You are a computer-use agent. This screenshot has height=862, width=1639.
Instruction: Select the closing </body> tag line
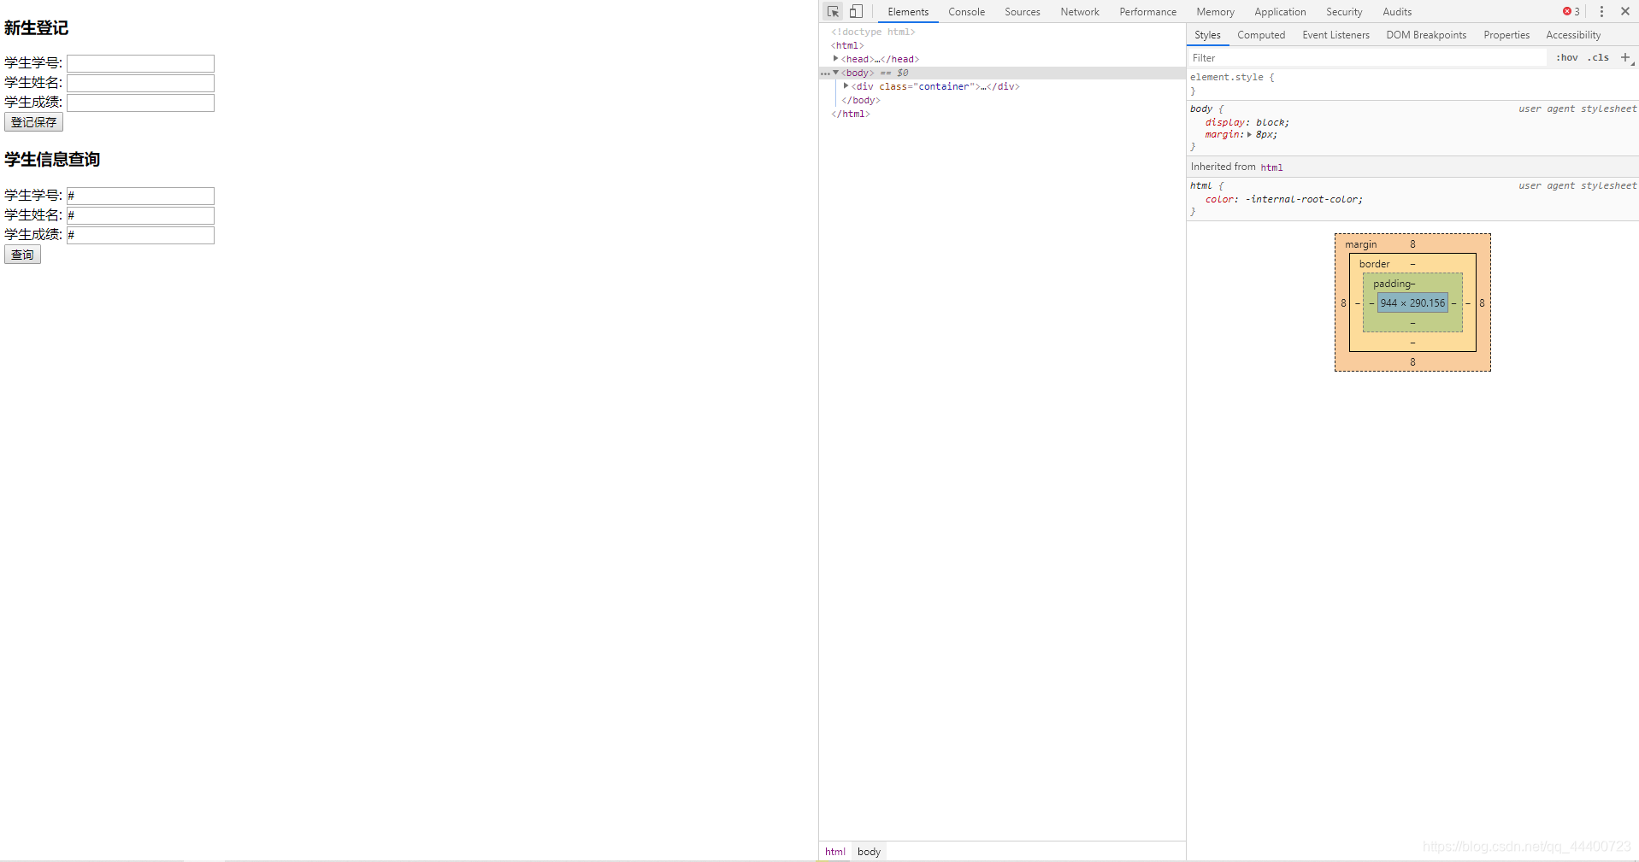click(x=861, y=100)
